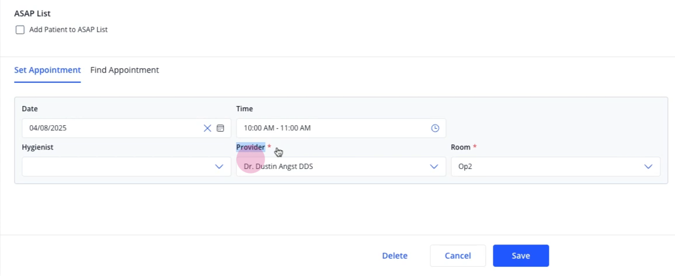Open the Provider dropdown
Viewport: 675px width, 276px height.
point(341,167)
